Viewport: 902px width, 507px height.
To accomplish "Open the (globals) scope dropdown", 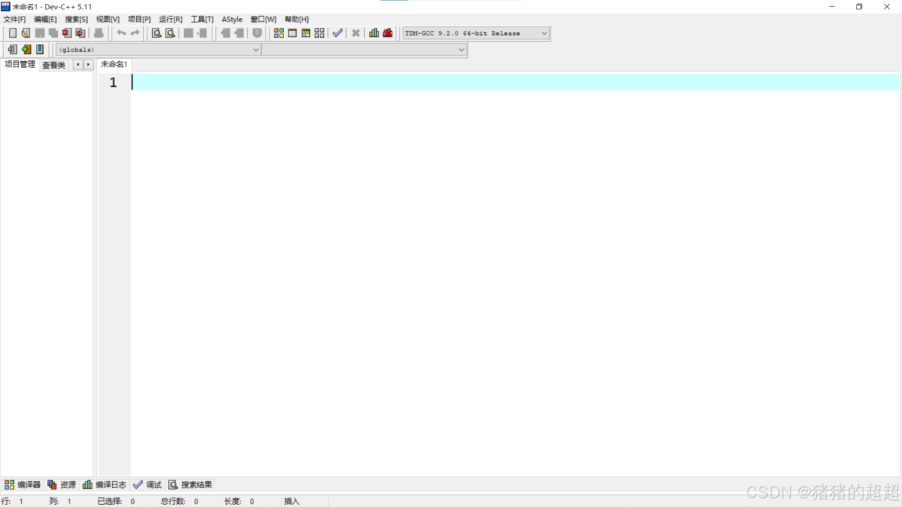I will pos(256,50).
